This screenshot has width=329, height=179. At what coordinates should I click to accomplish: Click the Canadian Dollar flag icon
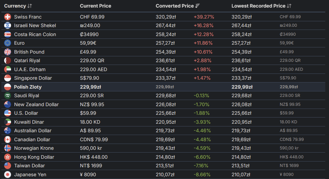(x=8, y=139)
